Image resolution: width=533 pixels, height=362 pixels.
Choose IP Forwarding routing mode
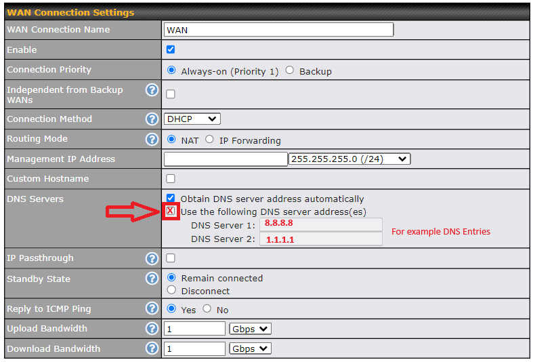coord(209,140)
